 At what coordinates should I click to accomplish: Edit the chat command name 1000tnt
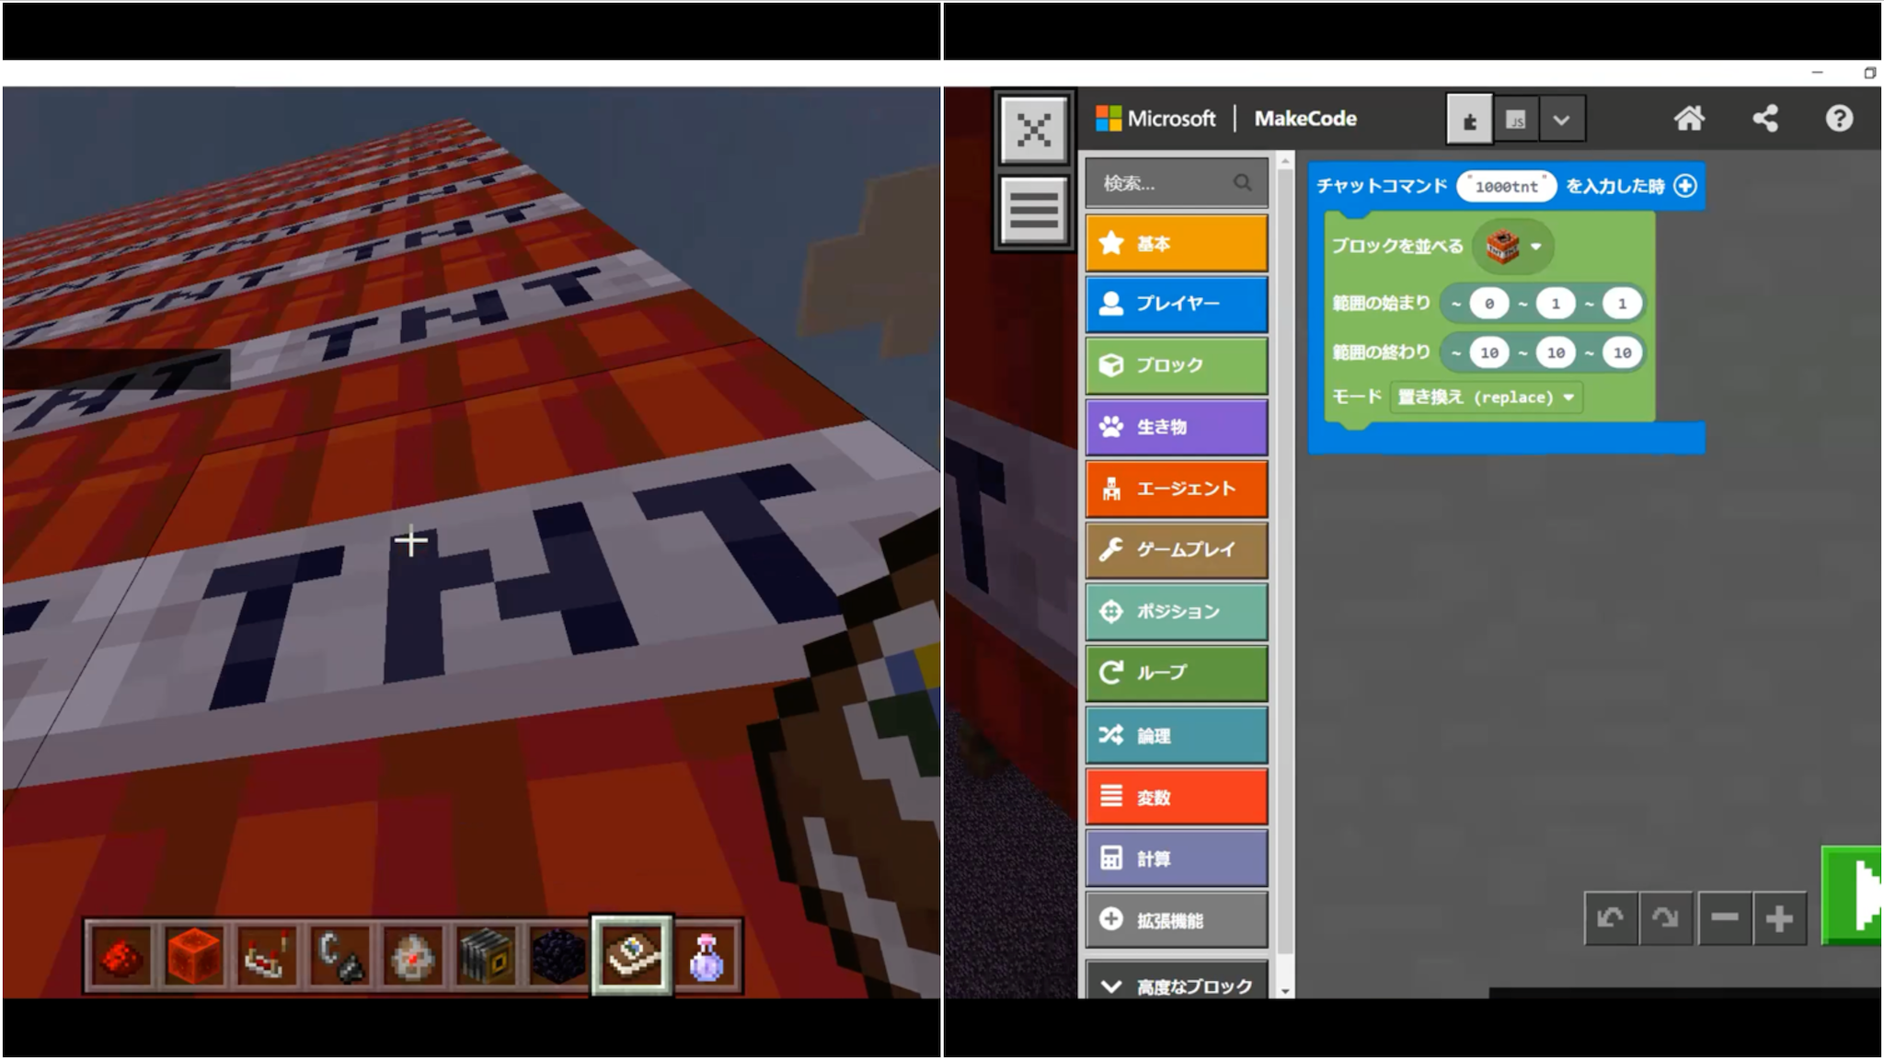click(x=1506, y=187)
